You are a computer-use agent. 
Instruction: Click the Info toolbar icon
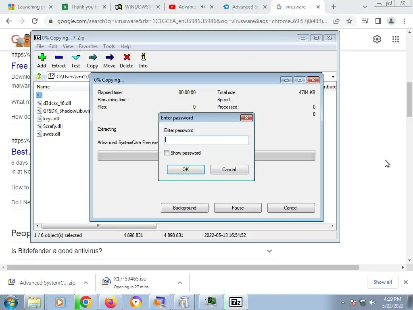point(143,61)
